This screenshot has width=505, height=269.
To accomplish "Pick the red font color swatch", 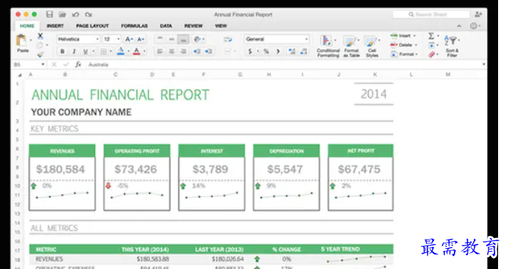I will (136, 51).
